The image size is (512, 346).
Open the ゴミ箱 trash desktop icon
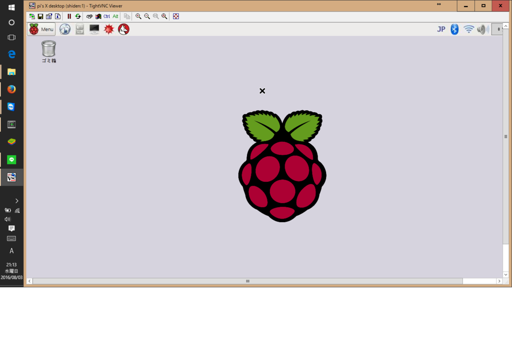pos(48,51)
